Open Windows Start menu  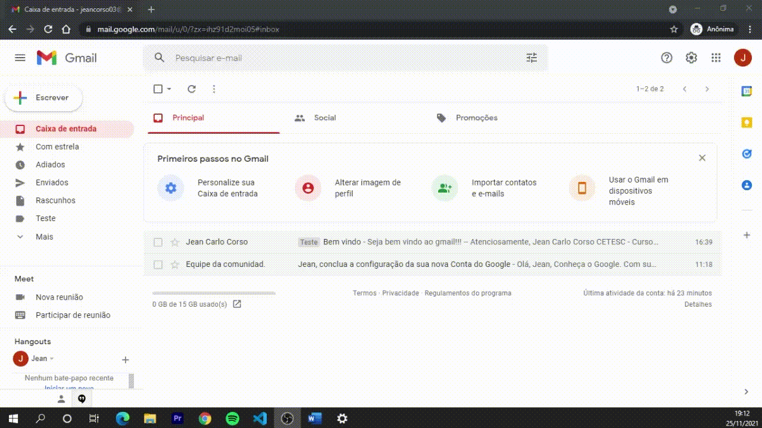(13, 418)
